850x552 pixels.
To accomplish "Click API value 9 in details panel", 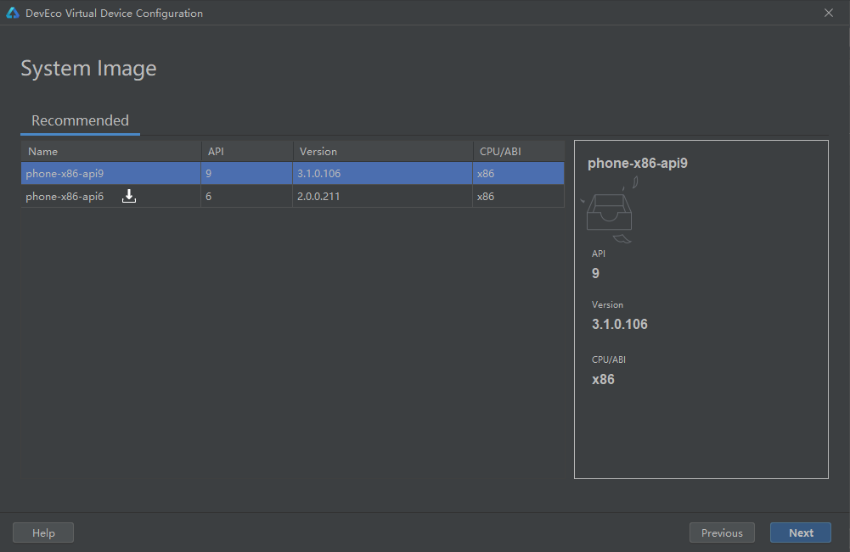I will 595,273.
